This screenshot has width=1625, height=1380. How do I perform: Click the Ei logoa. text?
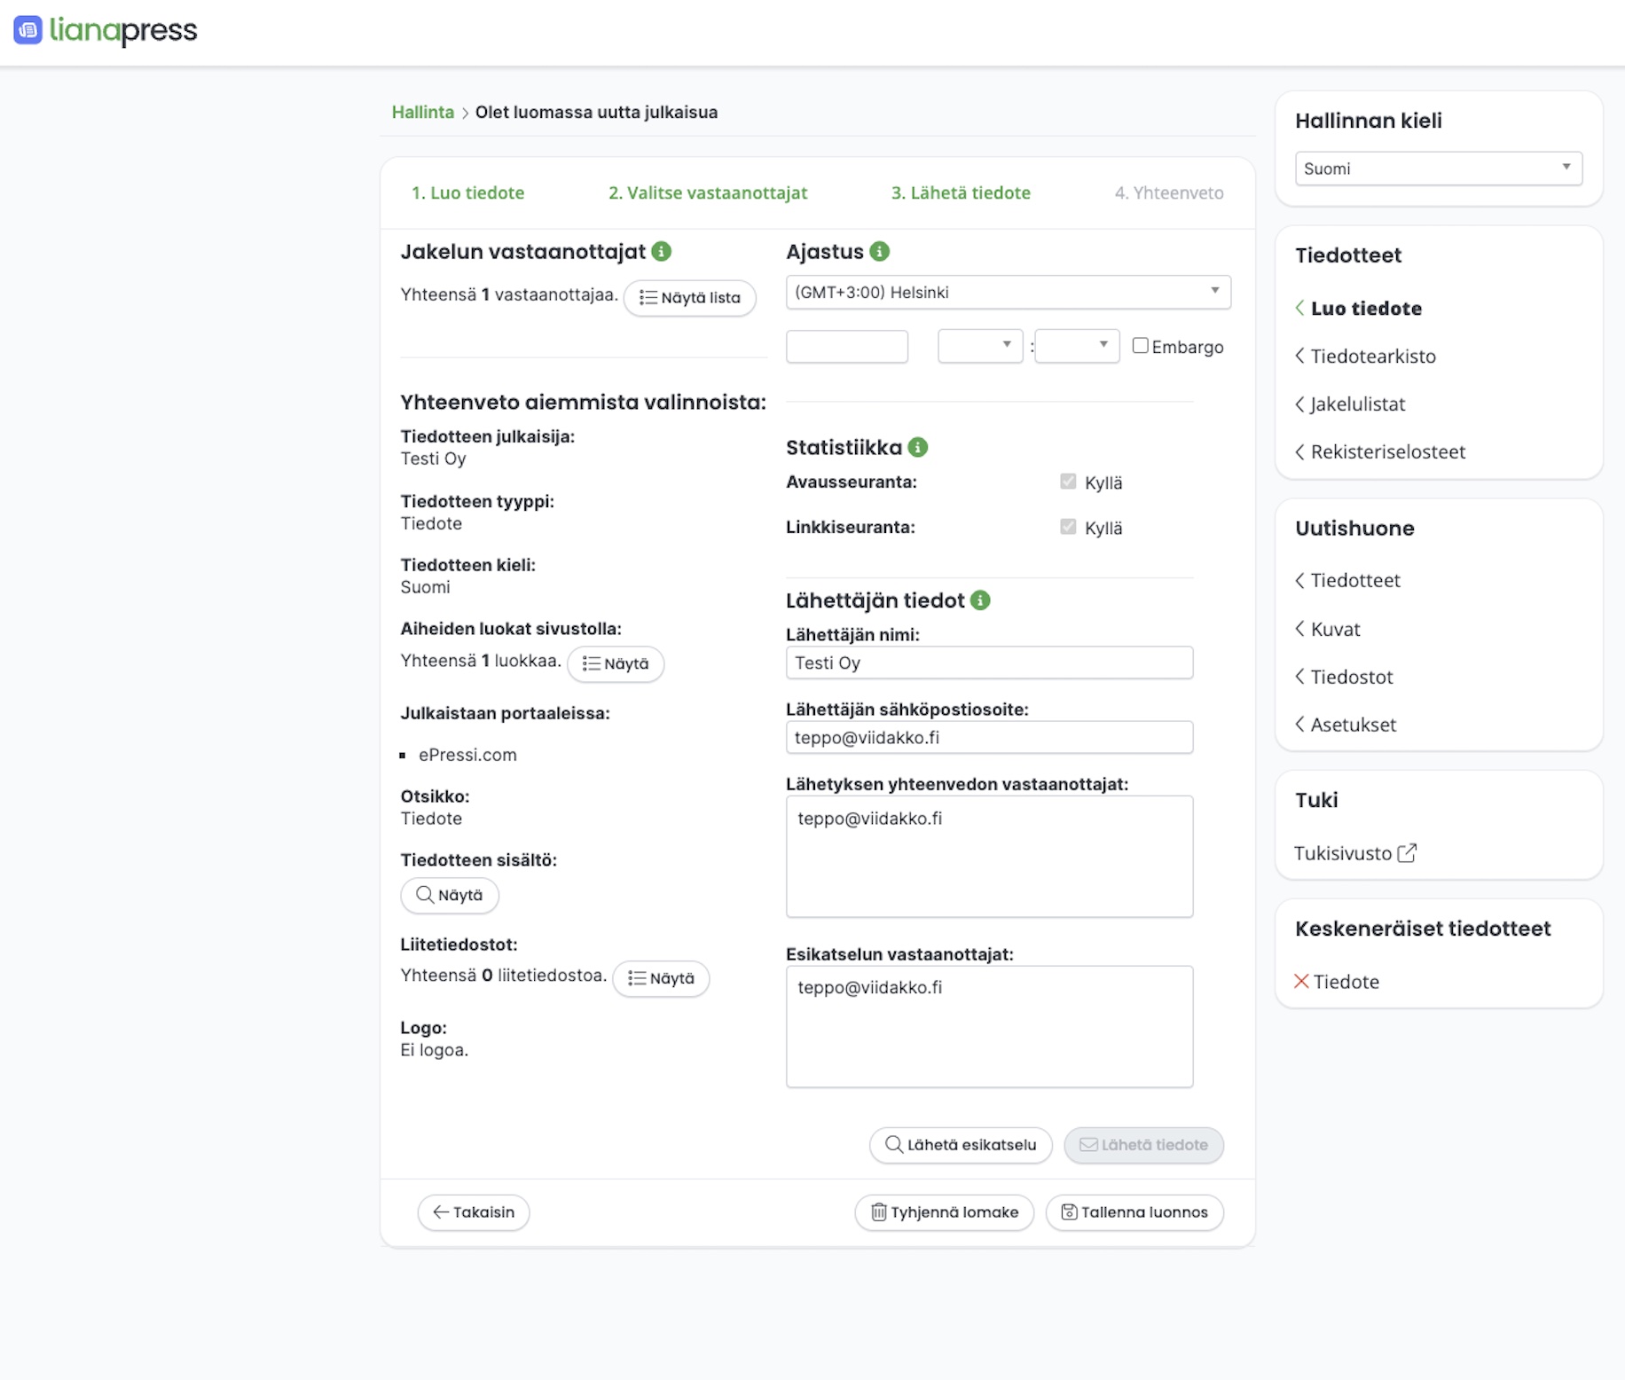[x=434, y=1050]
